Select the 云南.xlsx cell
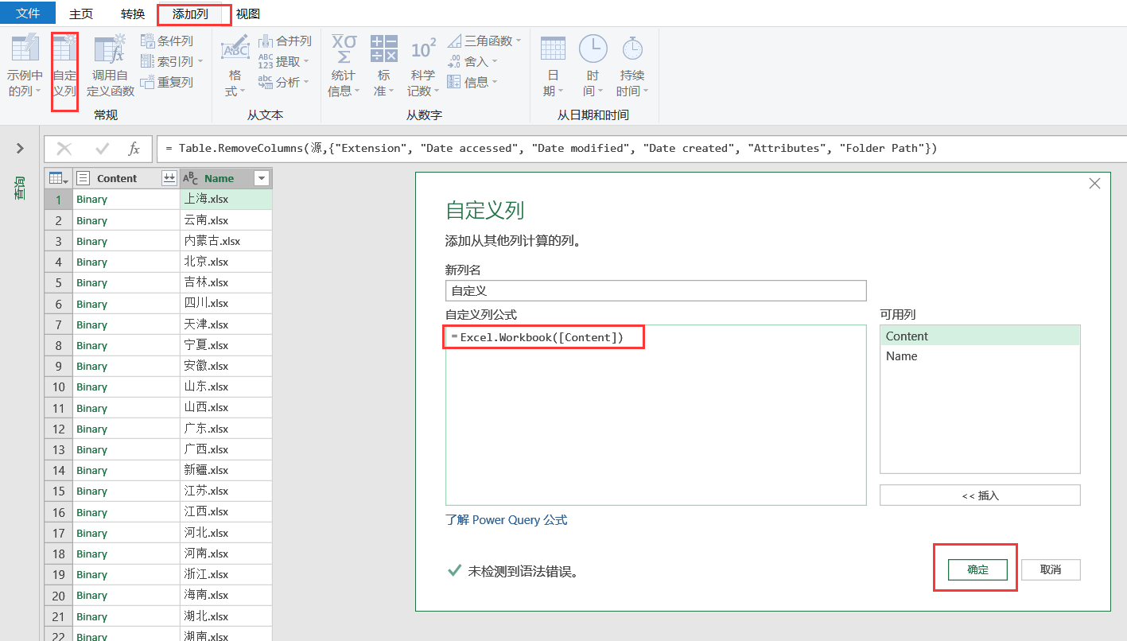Screen dimensions: 1127x641 [x=226, y=220]
